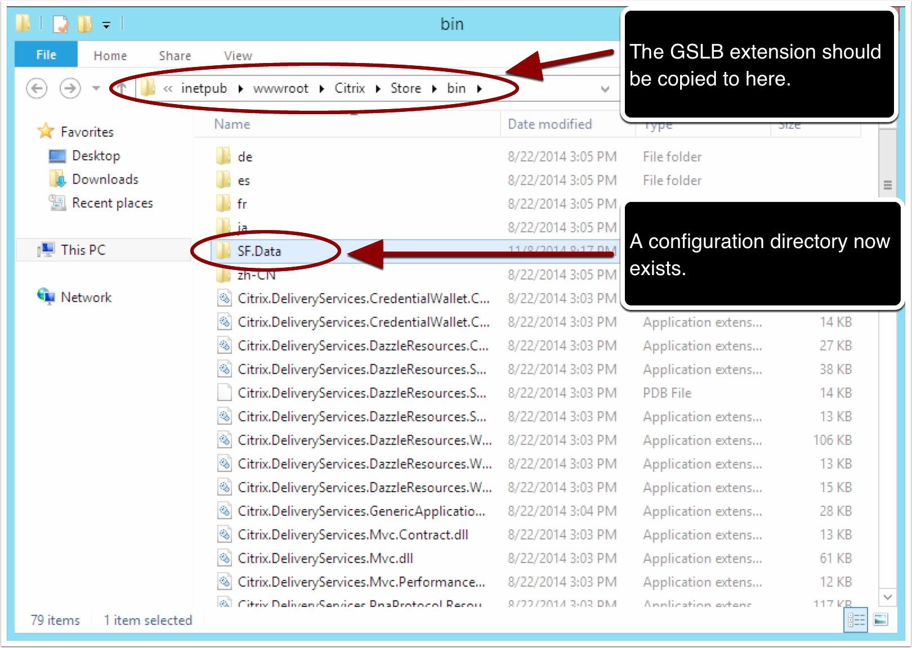Open the Desktop favorite
The image size is (912, 648).
coord(96,156)
